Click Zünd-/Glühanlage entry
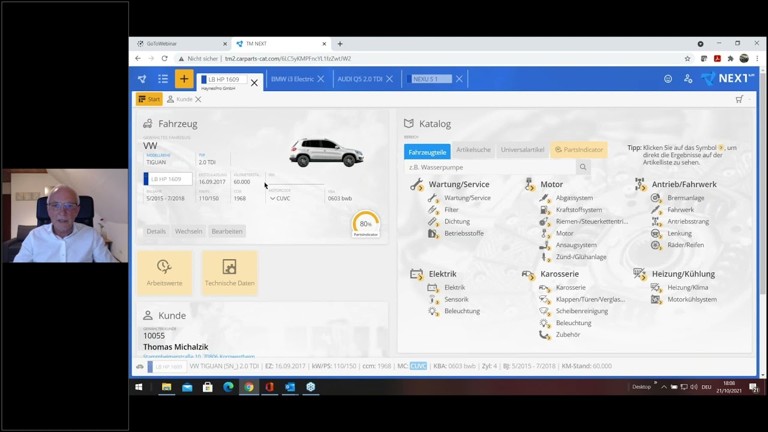Viewport: 768px width, 432px height. point(581,257)
